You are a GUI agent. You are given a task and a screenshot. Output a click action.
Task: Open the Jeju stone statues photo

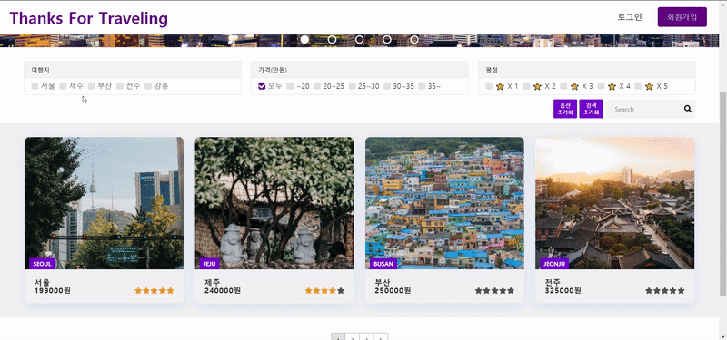tap(274, 203)
